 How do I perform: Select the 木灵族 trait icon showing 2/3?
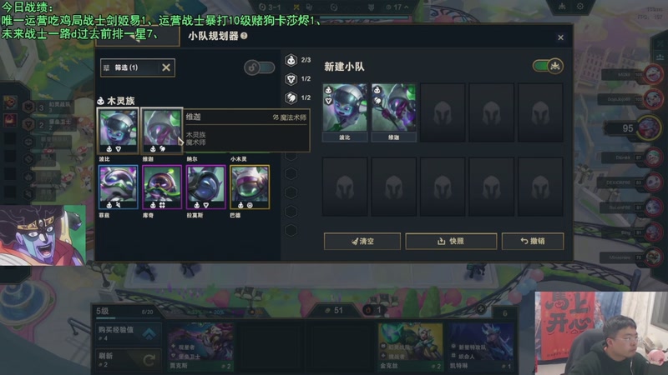(291, 60)
